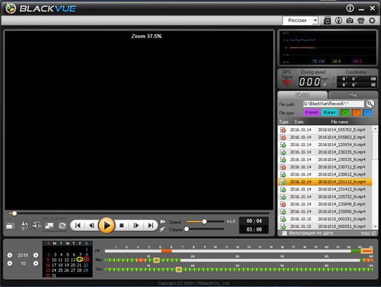
Task: Toggle the Rear camera file filter
Action: [x=330, y=112]
